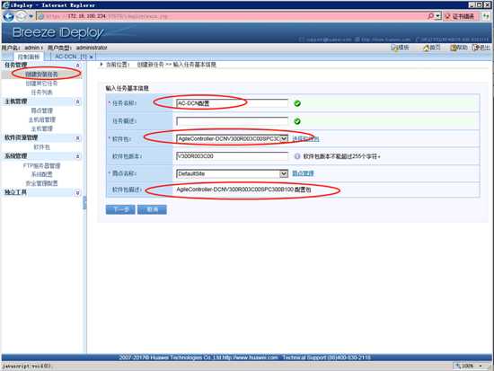Expand the 独立工具 sidebar section
Viewport: 494px width, 371px height.
pos(77,192)
